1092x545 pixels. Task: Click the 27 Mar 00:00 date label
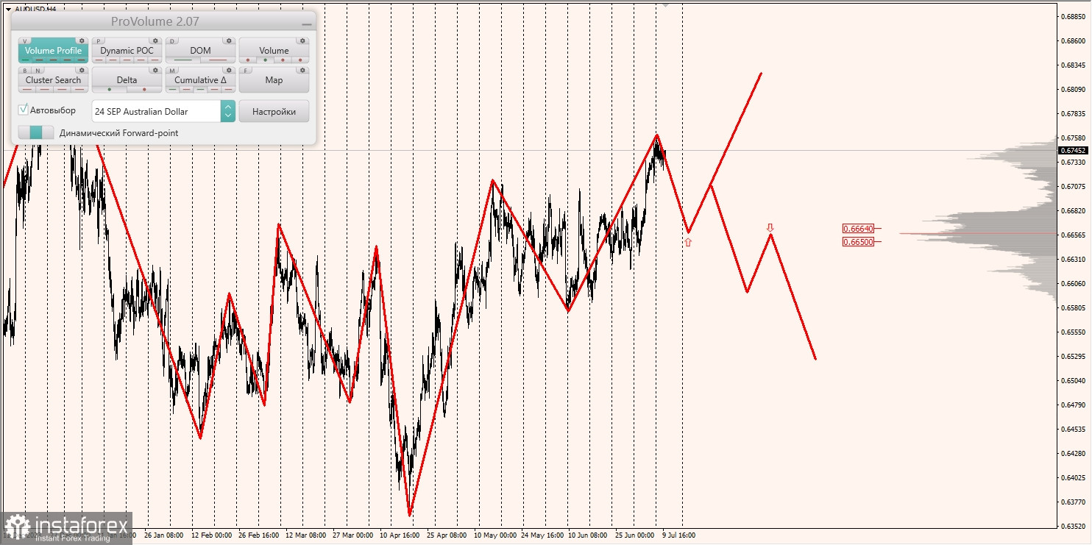tap(352, 535)
